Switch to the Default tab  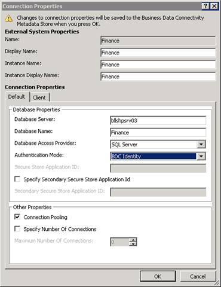17,97
